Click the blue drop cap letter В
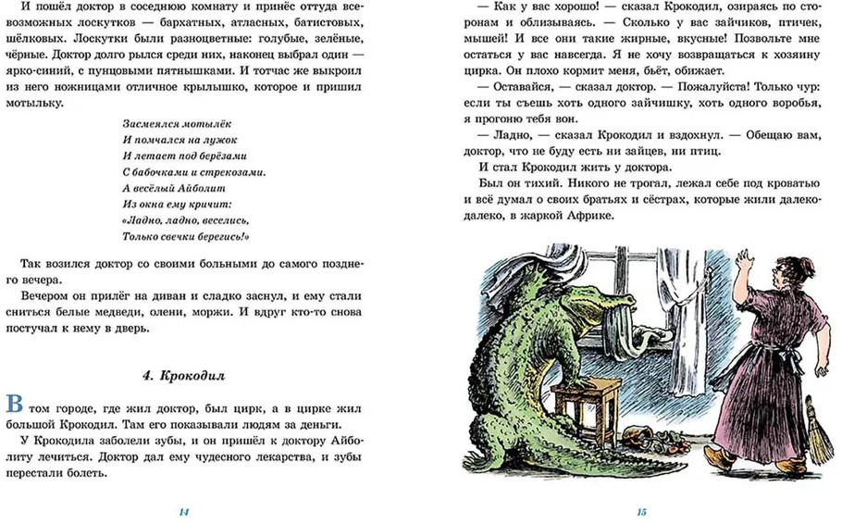The height and width of the screenshot is (524, 842). [13, 405]
